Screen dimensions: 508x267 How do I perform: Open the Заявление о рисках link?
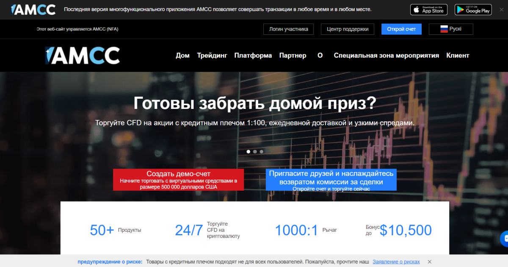[396, 262]
